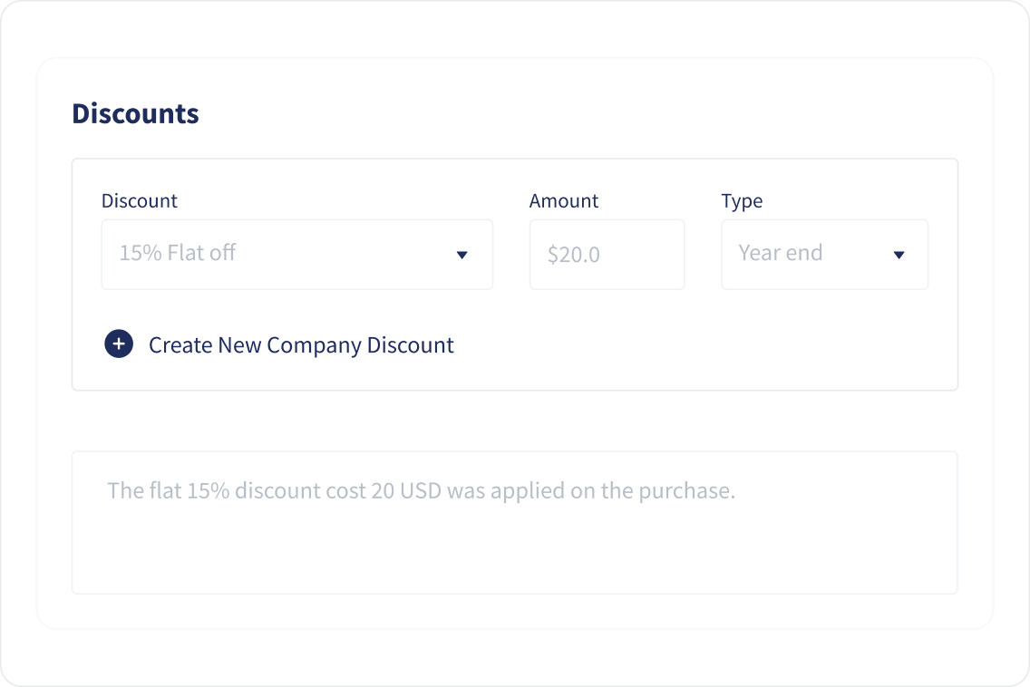The image size is (1030, 687).
Task: Click the word "Company" in the create link
Action: [314, 345]
